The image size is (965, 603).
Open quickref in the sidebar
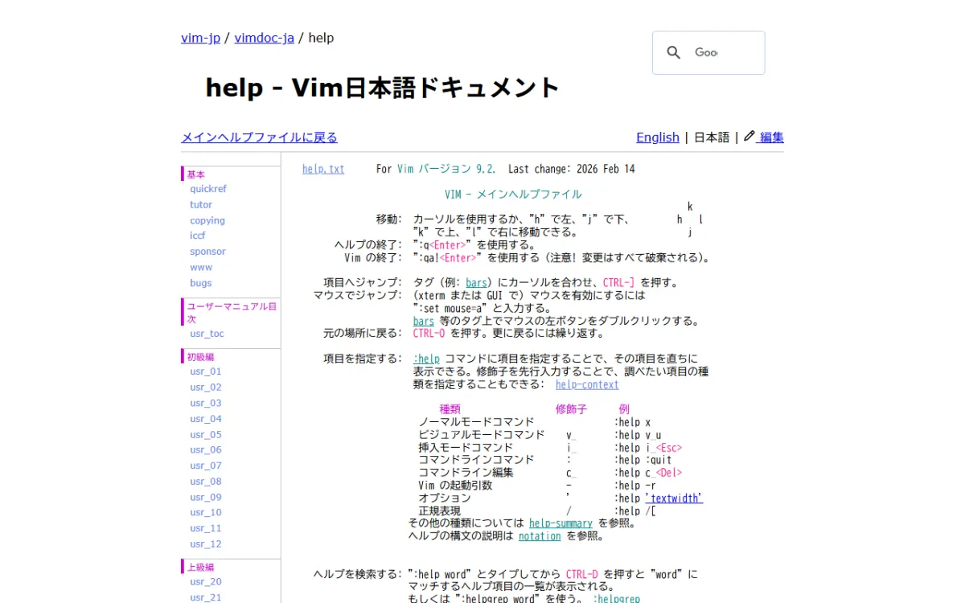(x=208, y=189)
